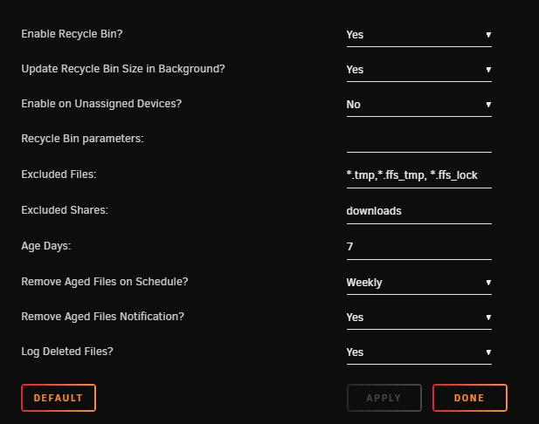Click the Recycle Bin parameters input field
The width and height of the screenshot is (539, 424).
(419, 140)
